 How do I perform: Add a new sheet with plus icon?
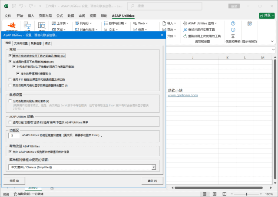point(52,188)
